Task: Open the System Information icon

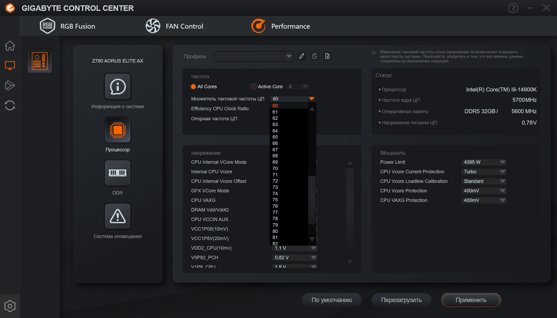Action: [x=118, y=87]
